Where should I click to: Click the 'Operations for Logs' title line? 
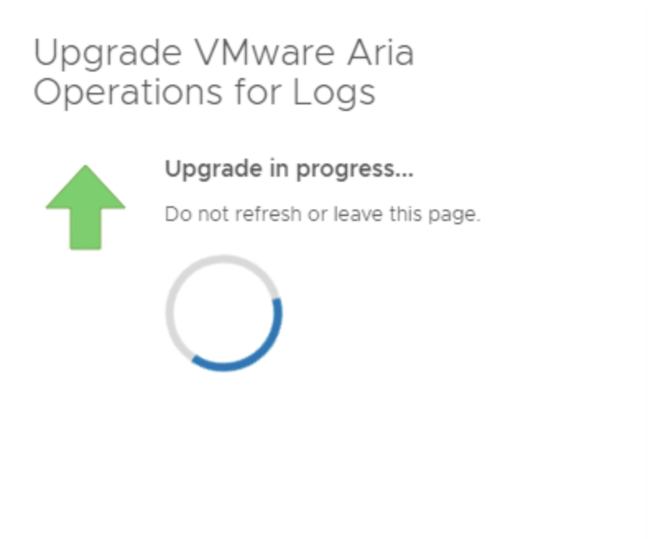tap(205, 93)
